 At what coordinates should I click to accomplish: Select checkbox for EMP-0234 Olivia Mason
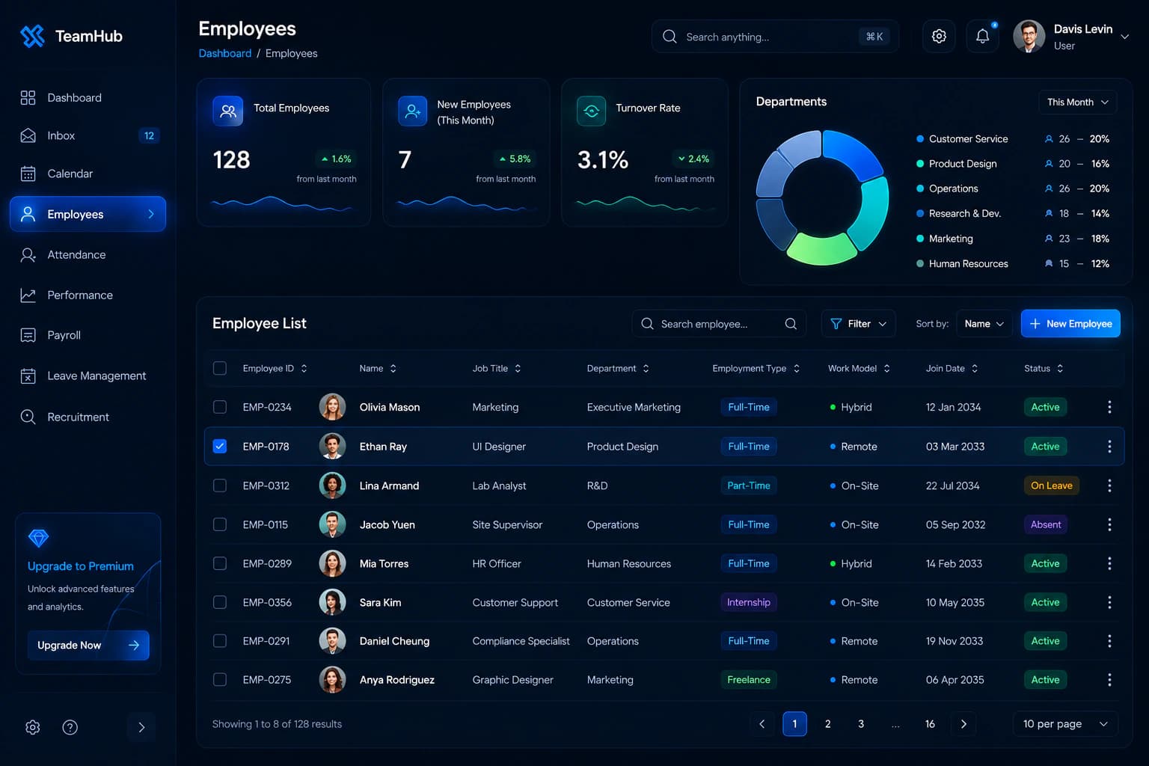click(220, 407)
